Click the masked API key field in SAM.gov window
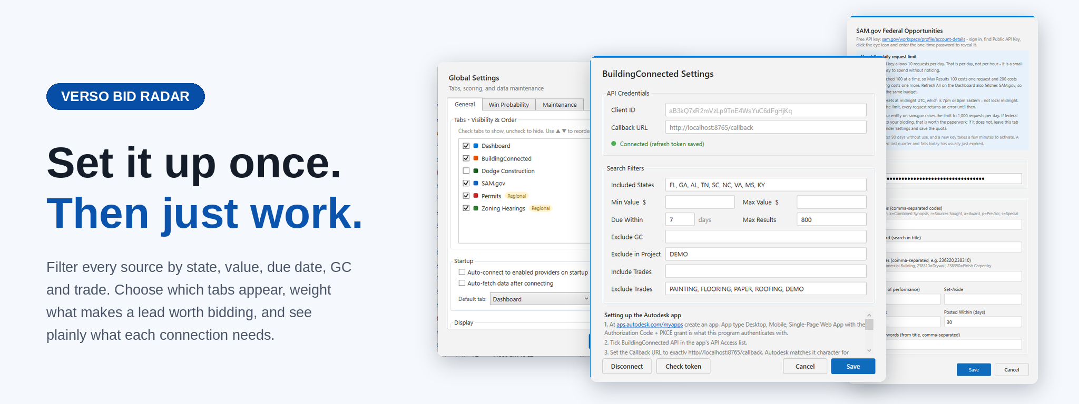 [x=954, y=179]
